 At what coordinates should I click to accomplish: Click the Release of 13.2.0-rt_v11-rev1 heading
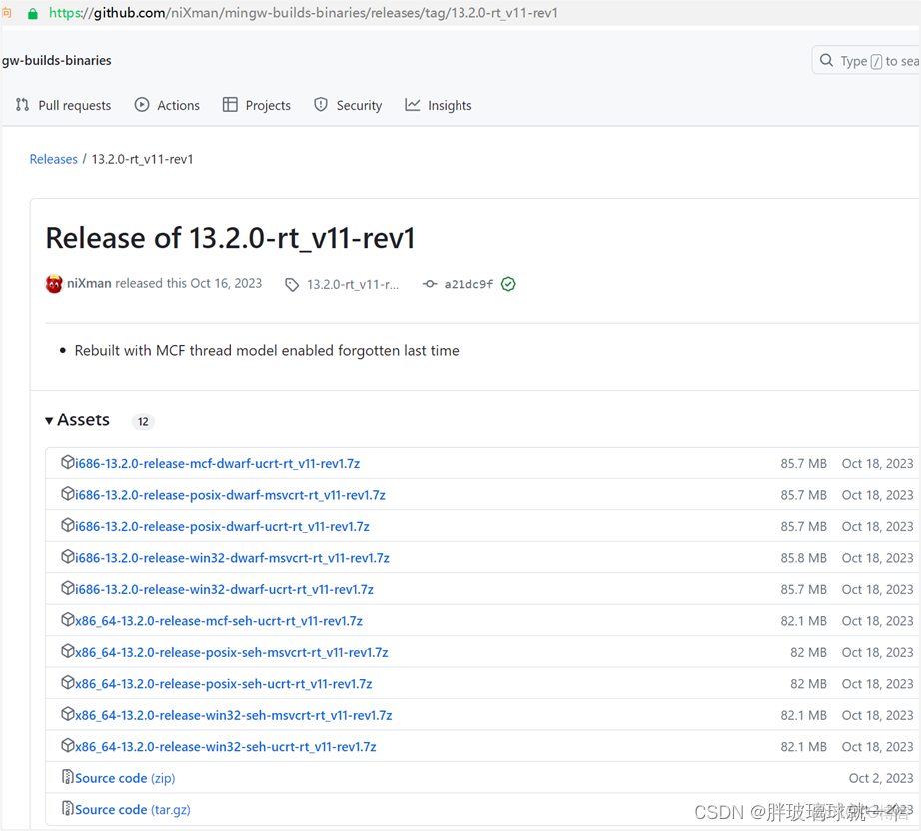click(230, 238)
